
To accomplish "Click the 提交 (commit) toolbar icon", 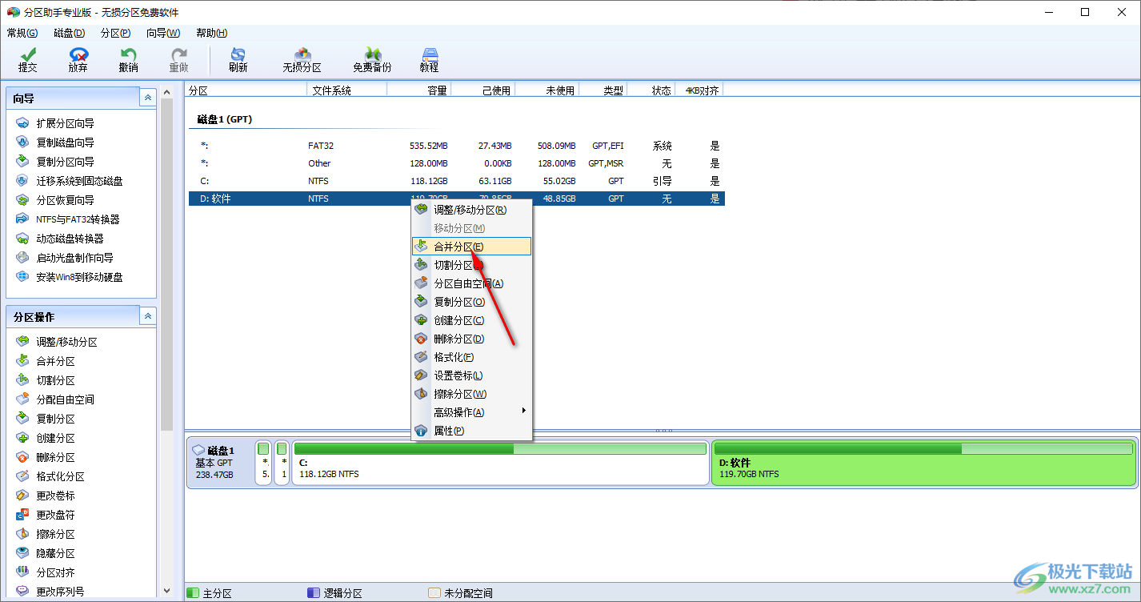I will click(x=27, y=59).
